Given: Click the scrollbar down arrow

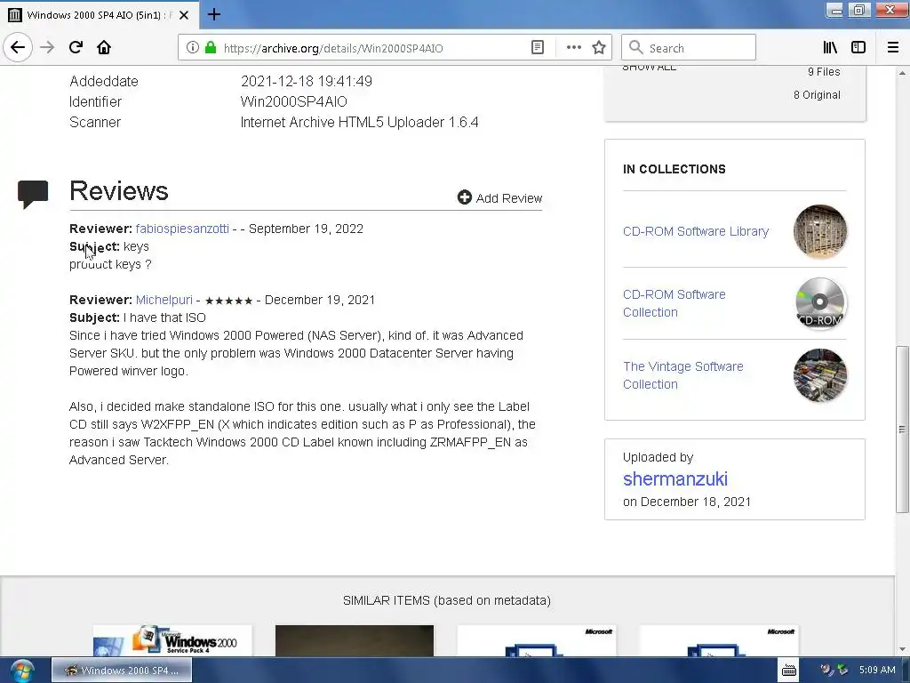Looking at the screenshot, I should point(902,649).
